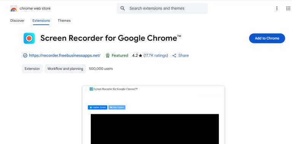Click Add to Chrome button
Viewport: 292px width, 144px height.
(x=267, y=38)
